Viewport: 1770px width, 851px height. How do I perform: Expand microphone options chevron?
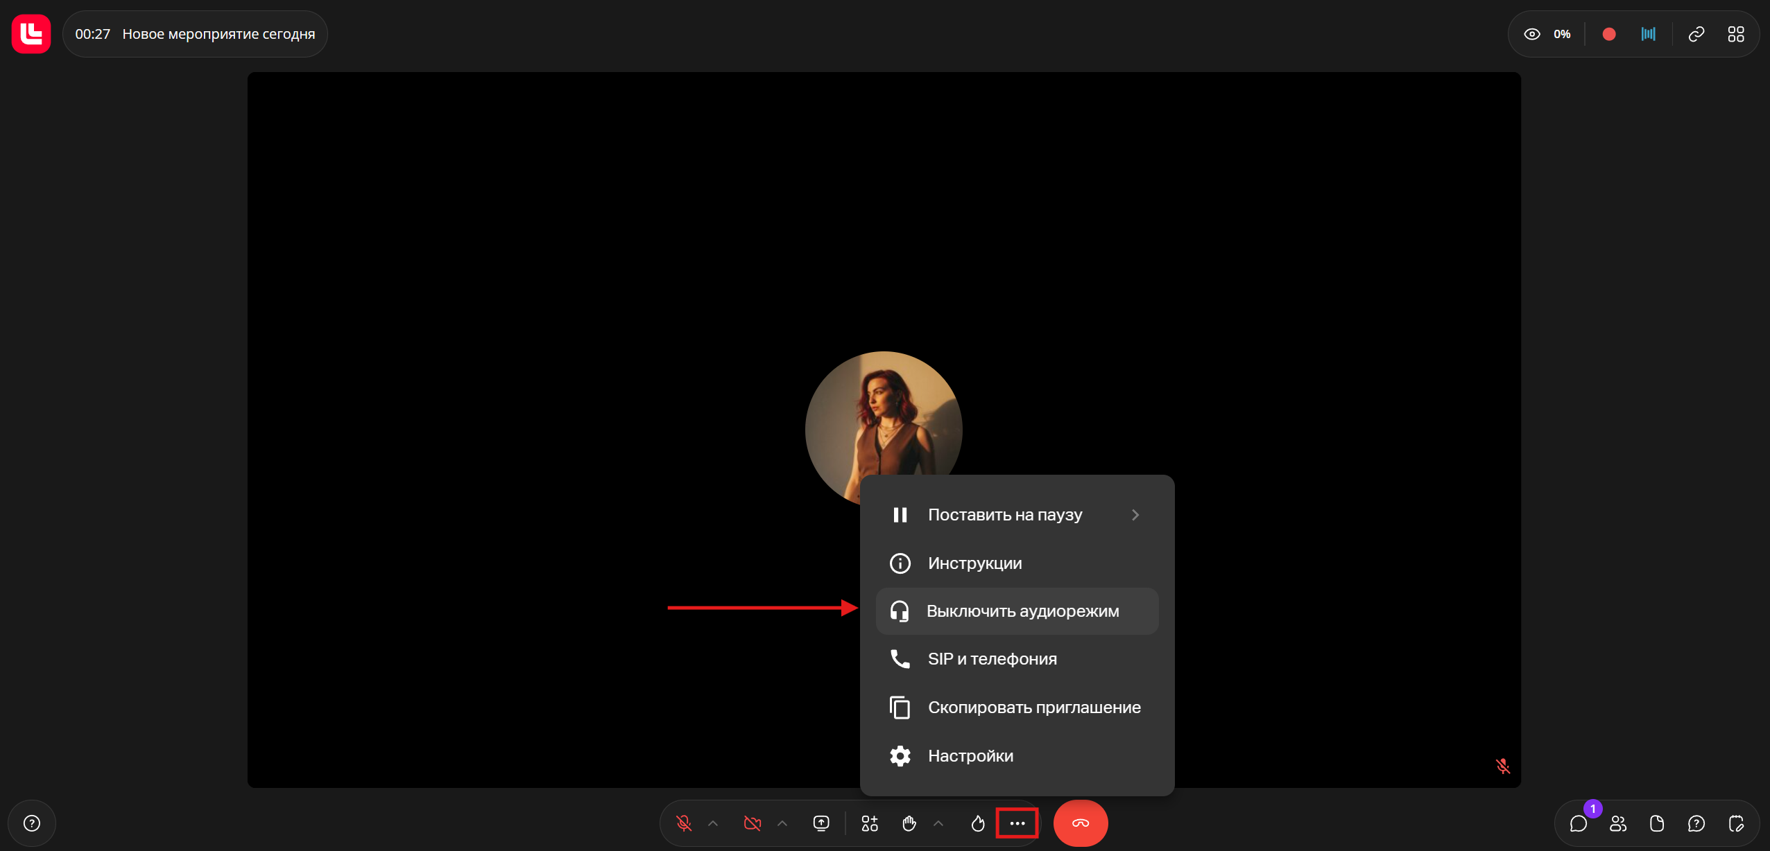tap(713, 823)
